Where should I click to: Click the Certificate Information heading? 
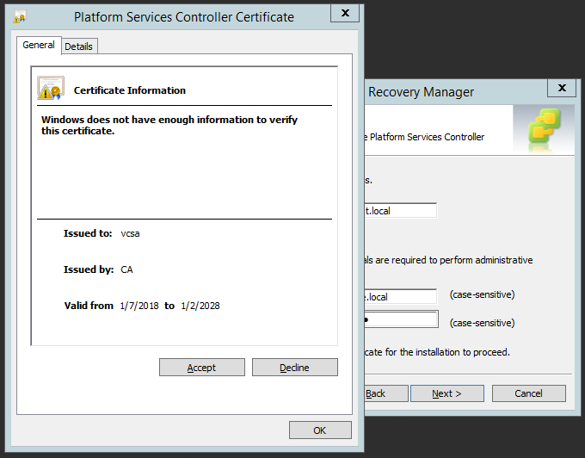click(x=129, y=90)
